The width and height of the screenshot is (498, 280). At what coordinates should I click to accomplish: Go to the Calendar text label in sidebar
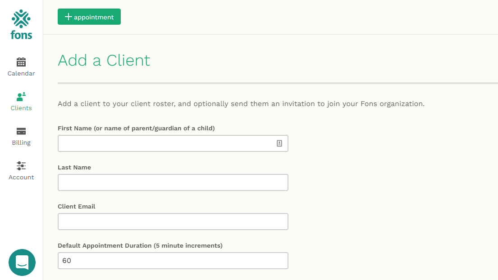click(x=21, y=74)
